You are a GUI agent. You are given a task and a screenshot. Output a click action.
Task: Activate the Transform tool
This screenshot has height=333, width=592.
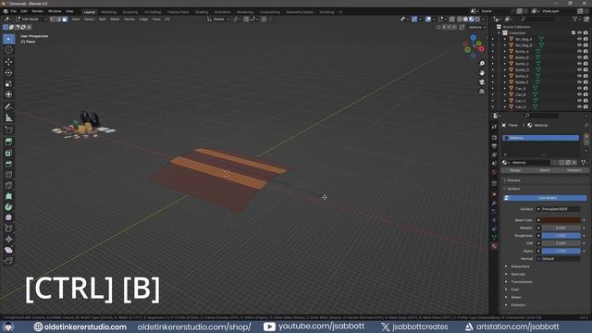point(8,94)
